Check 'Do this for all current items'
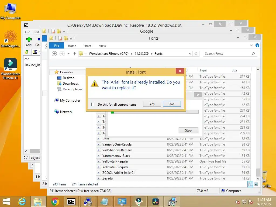276x207 pixels. tap(93, 104)
